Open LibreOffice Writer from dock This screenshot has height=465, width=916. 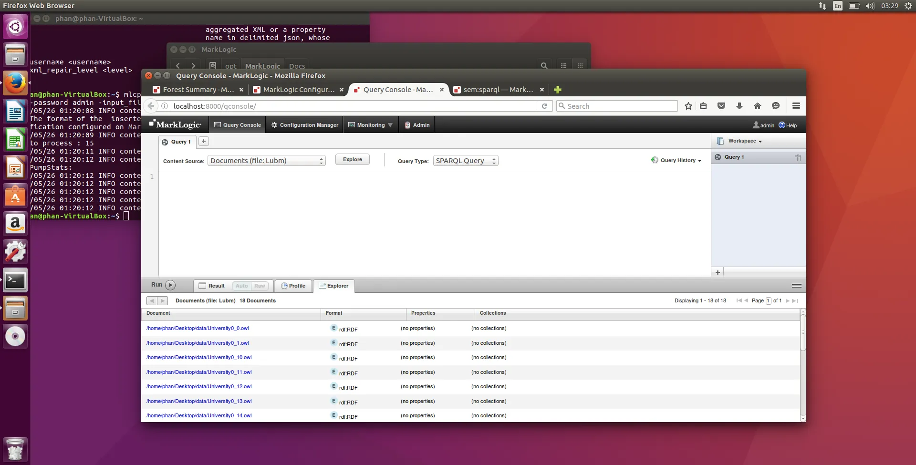click(15, 112)
